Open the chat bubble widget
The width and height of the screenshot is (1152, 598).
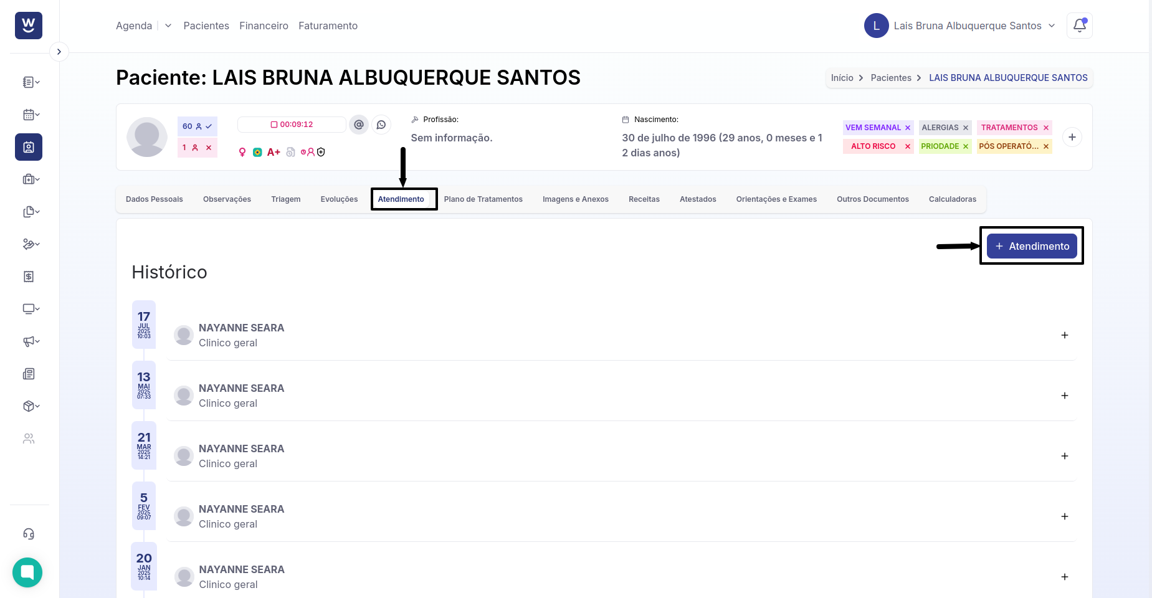(x=27, y=572)
